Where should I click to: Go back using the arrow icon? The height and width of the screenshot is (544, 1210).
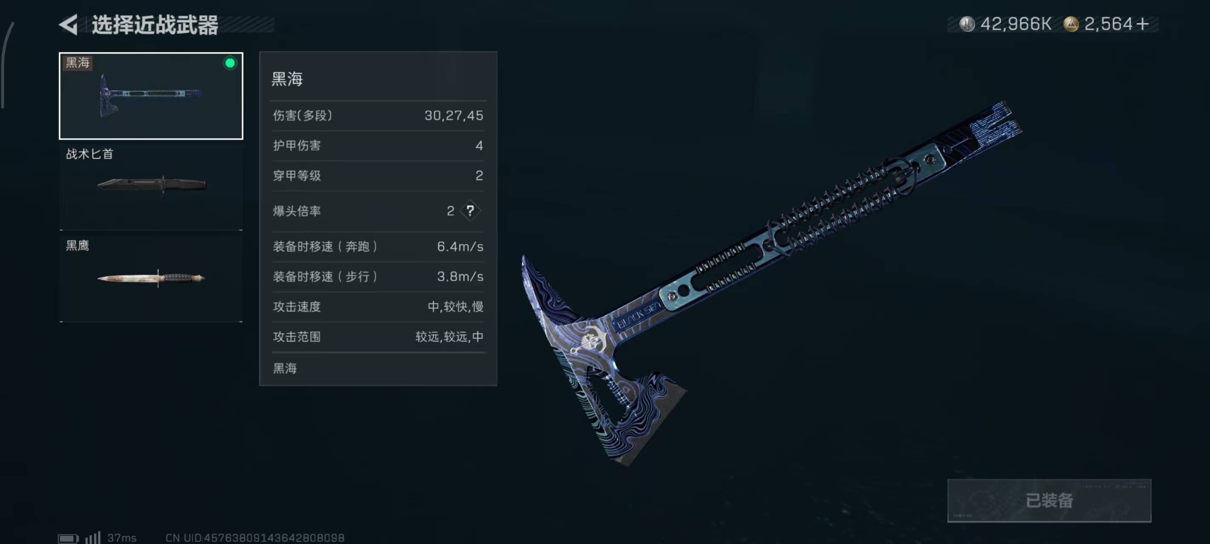click(68, 24)
